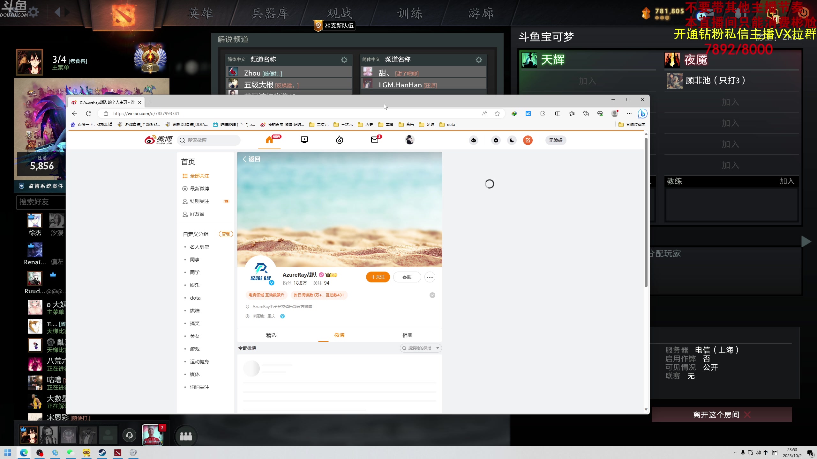Open Edge extensions puzzle icon

pos(542,113)
